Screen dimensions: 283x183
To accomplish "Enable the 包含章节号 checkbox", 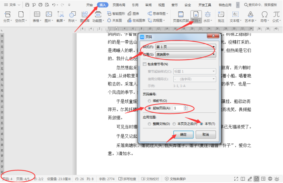I will click(x=144, y=64).
